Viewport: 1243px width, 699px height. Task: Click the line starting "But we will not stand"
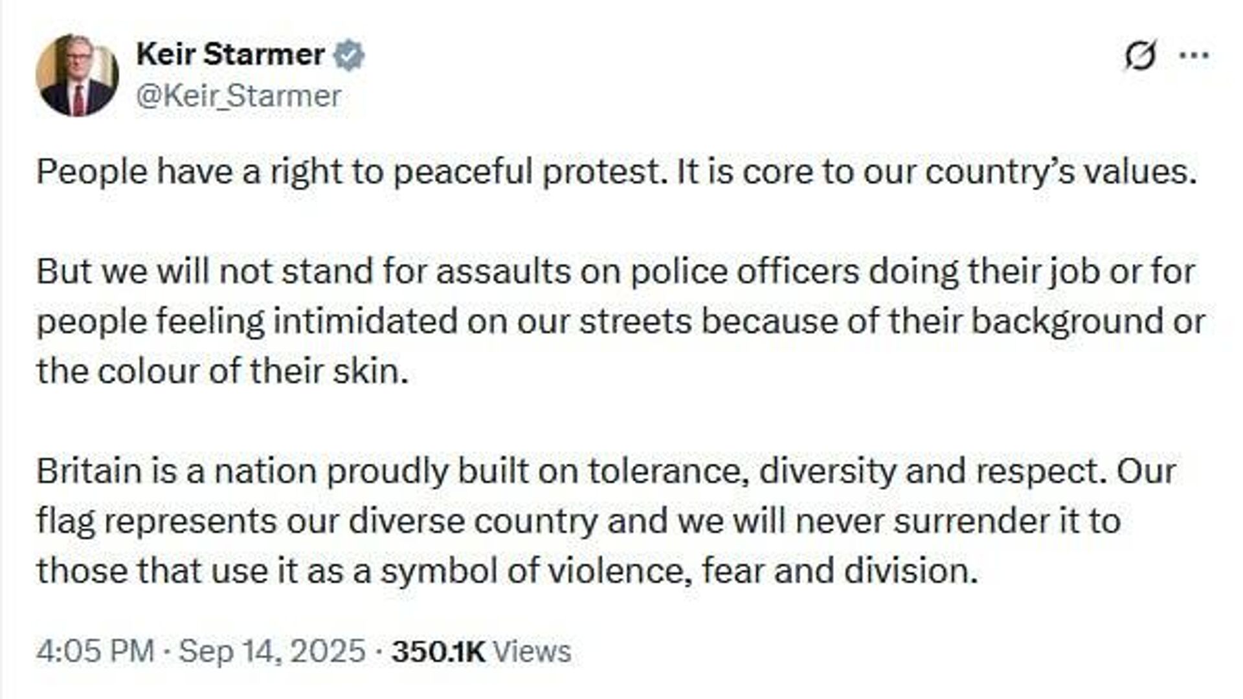tap(615, 271)
